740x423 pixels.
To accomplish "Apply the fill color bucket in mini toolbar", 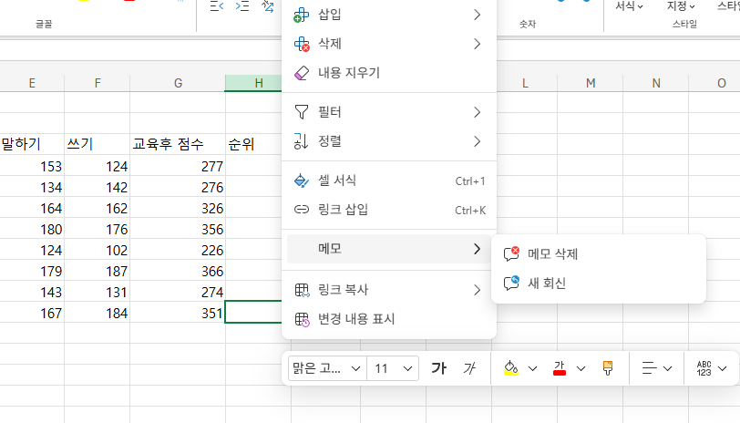I will [511, 368].
